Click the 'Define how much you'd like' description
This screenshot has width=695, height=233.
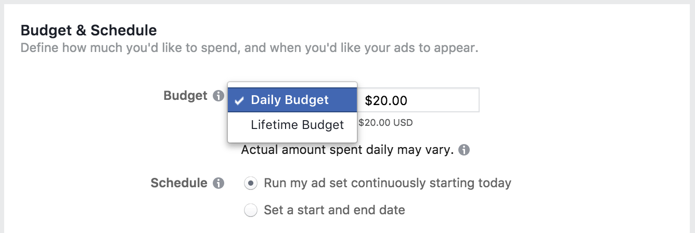pos(249,49)
